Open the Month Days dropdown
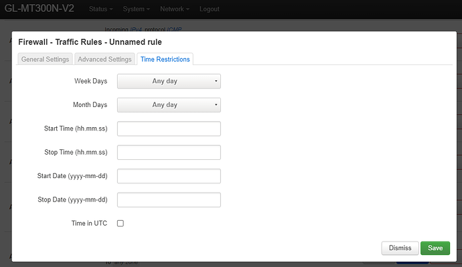Screen dimensions: 462x267 pos(169,105)
